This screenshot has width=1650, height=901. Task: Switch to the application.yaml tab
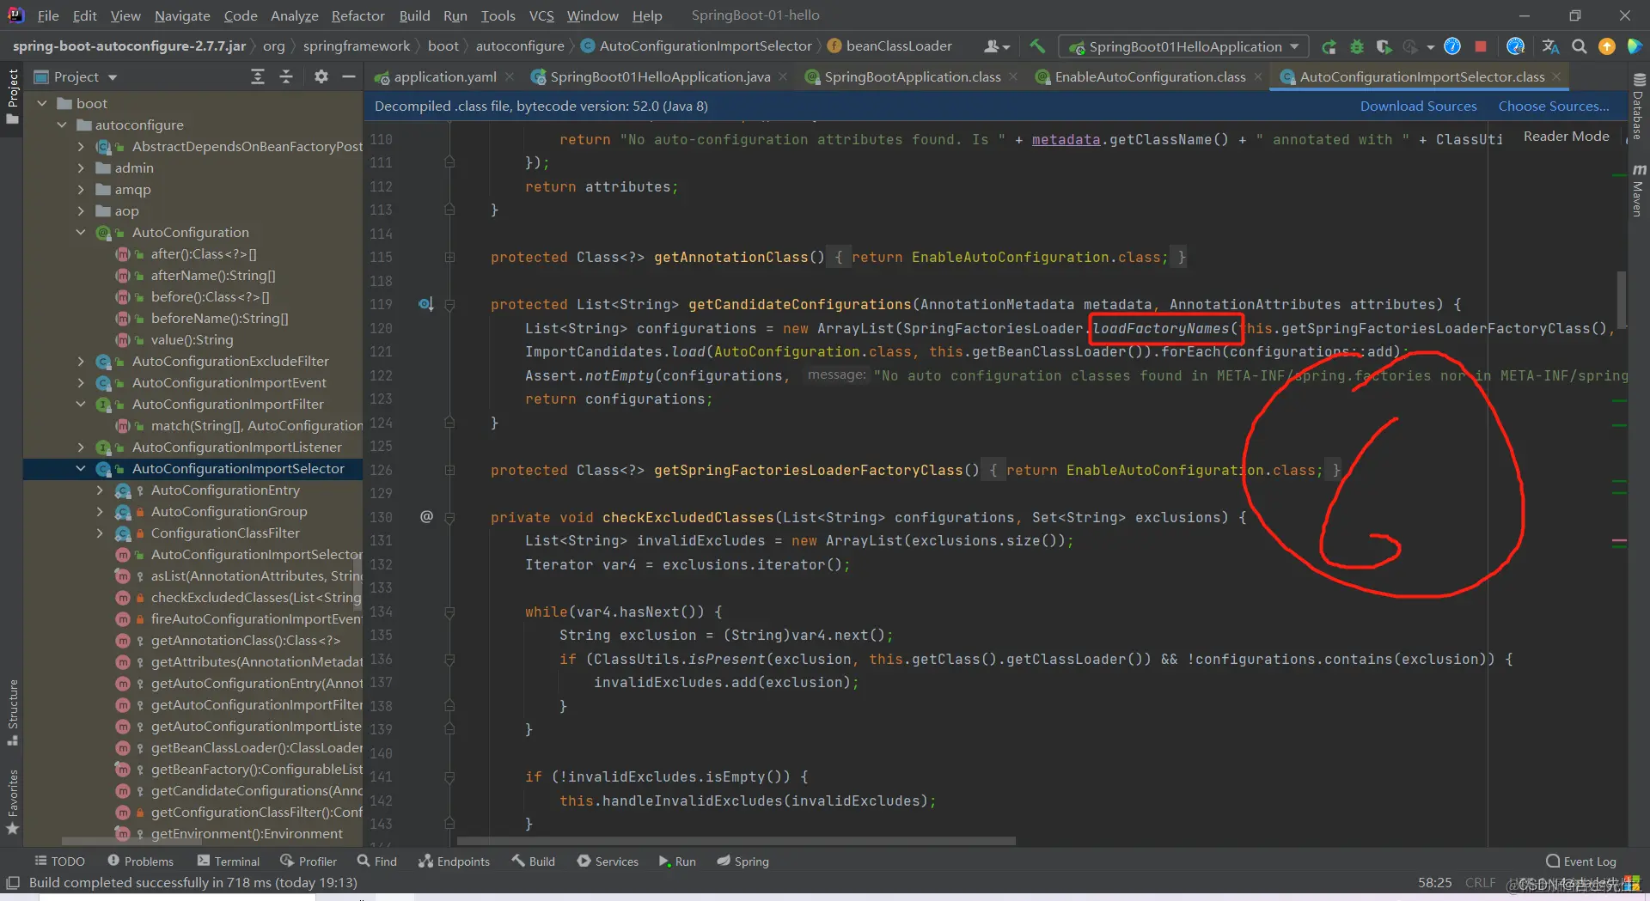click(444, 76)
